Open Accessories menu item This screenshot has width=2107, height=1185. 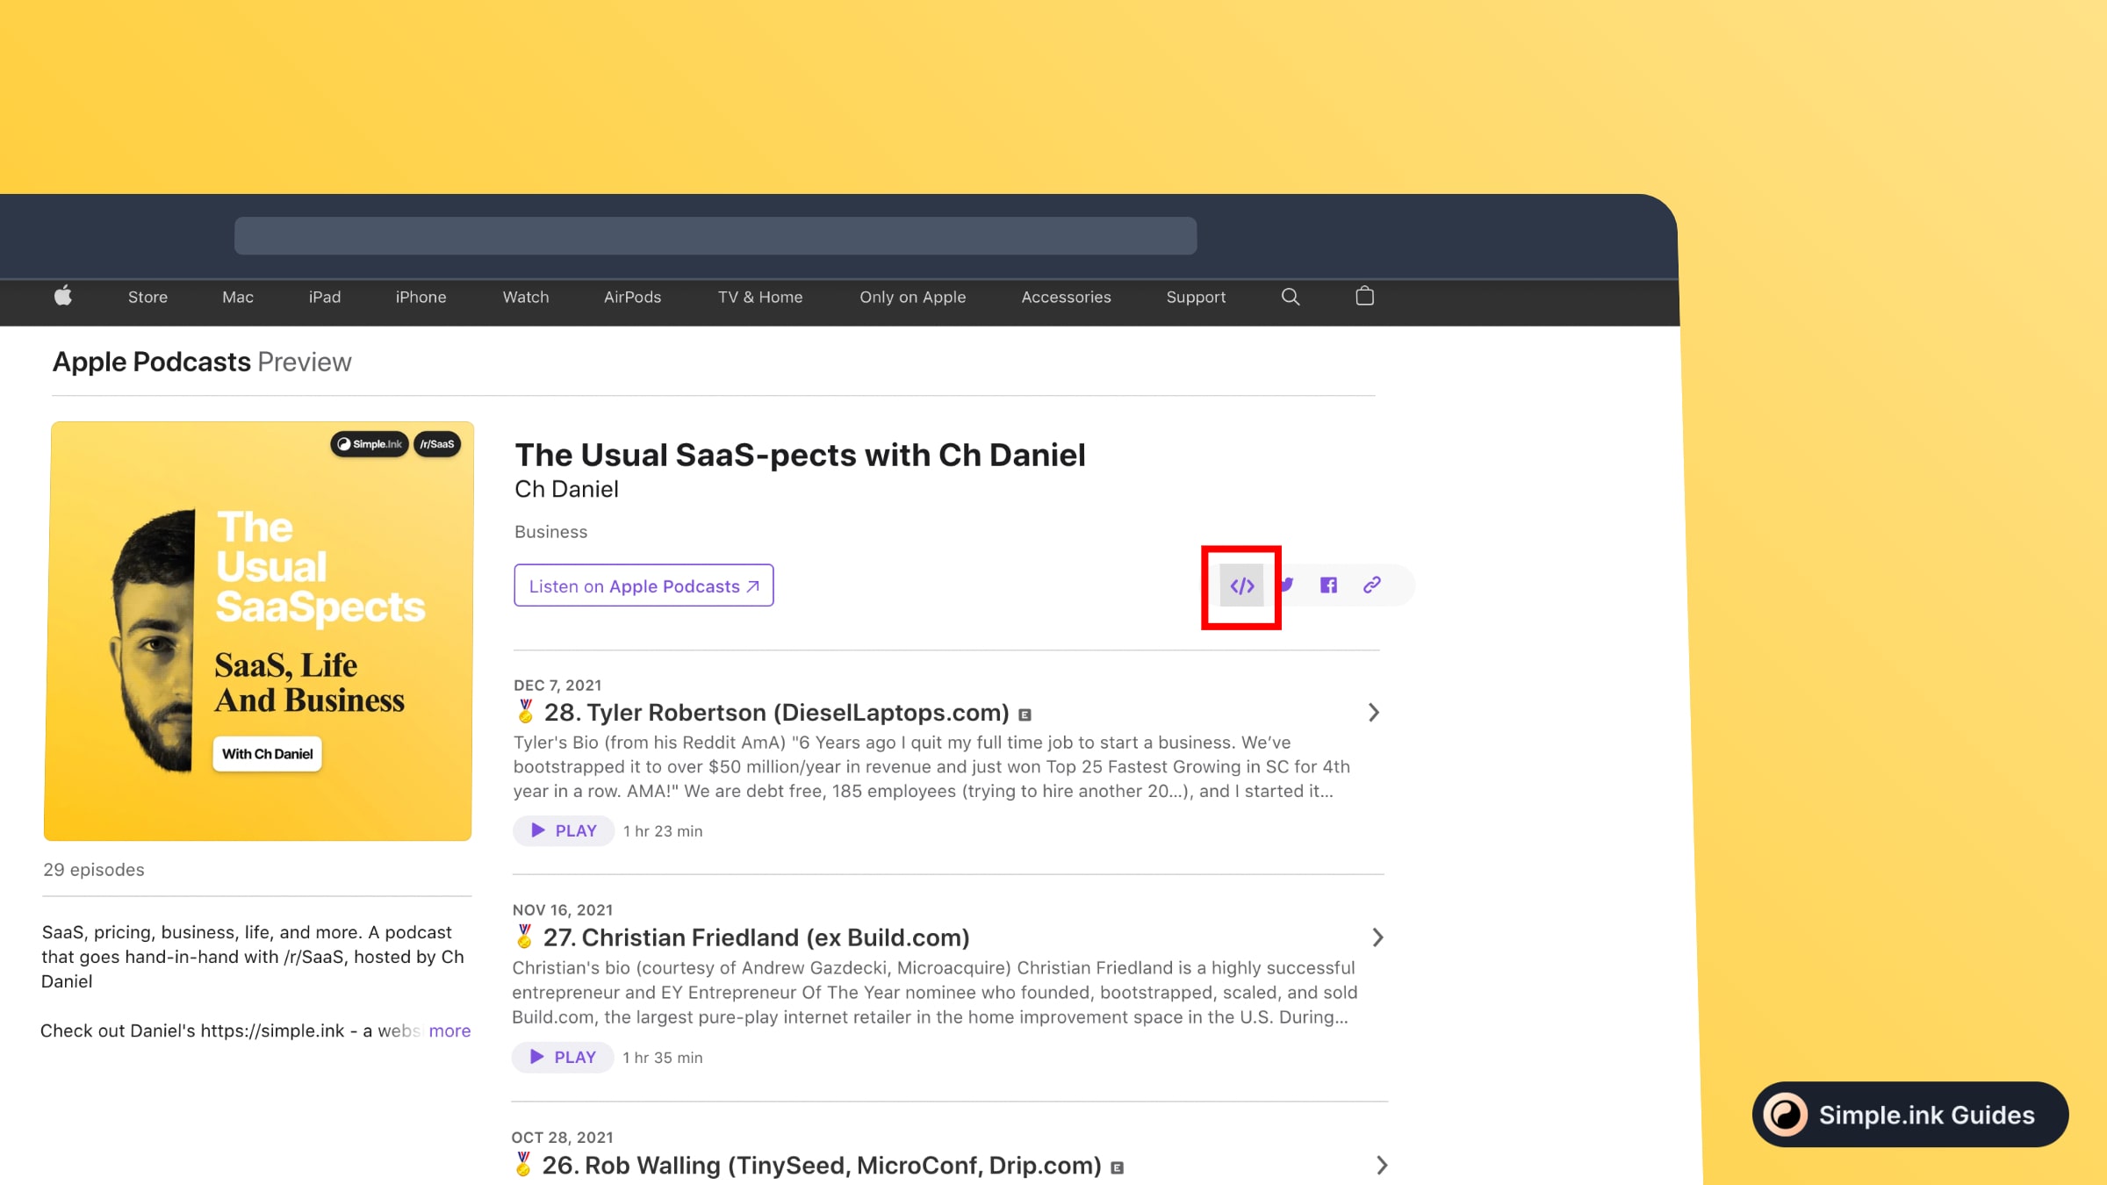[1066, 297]
